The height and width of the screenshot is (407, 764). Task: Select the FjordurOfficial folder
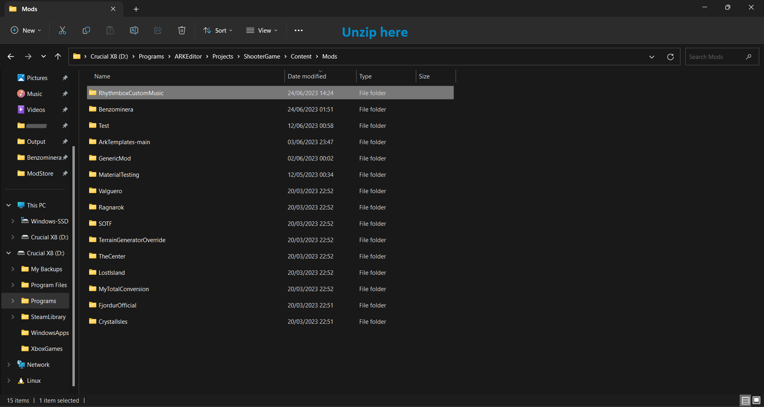(x=270, y=305)
